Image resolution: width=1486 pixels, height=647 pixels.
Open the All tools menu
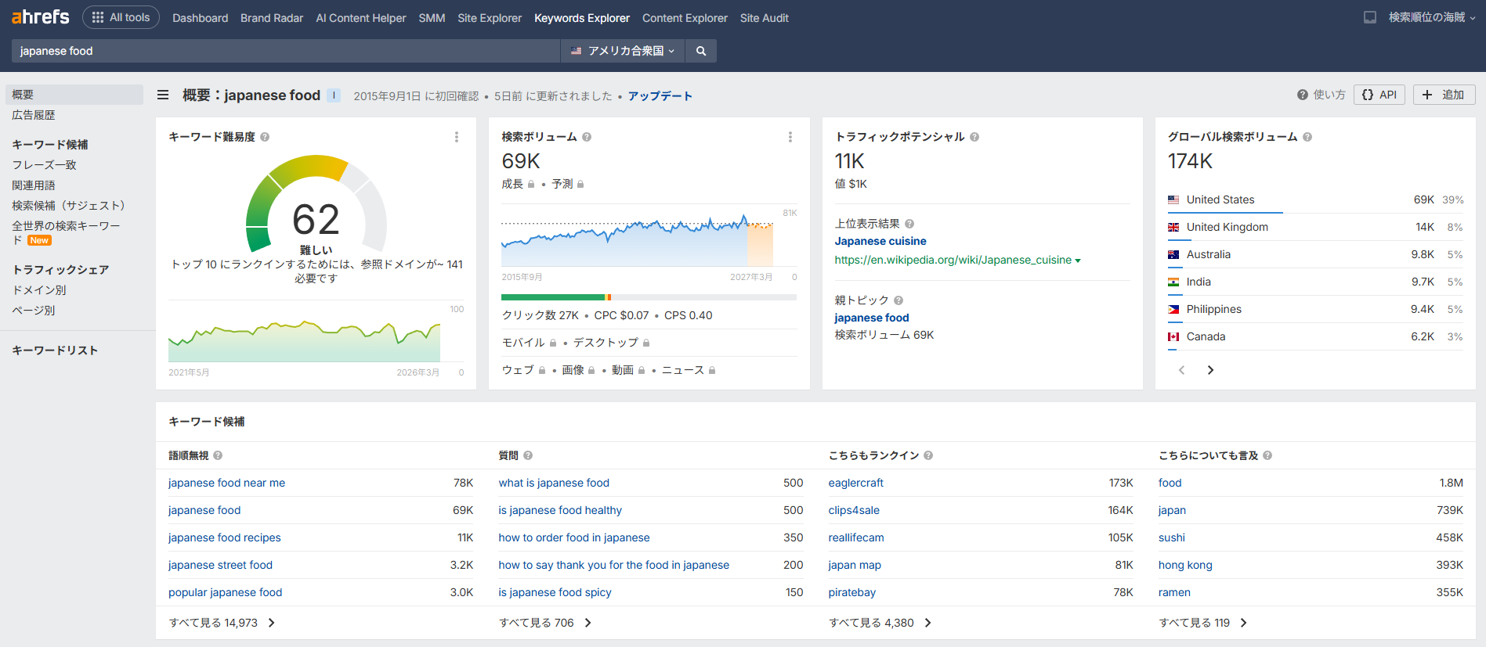(x=121, y=17)
